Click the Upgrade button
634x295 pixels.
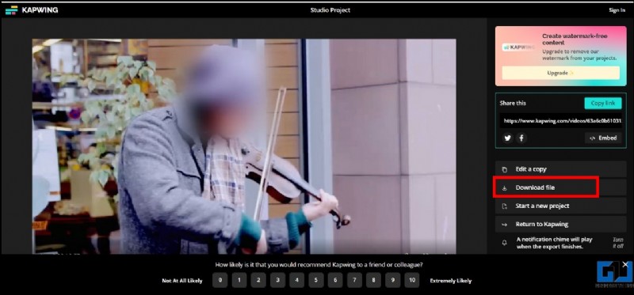(x=560, y=73)
